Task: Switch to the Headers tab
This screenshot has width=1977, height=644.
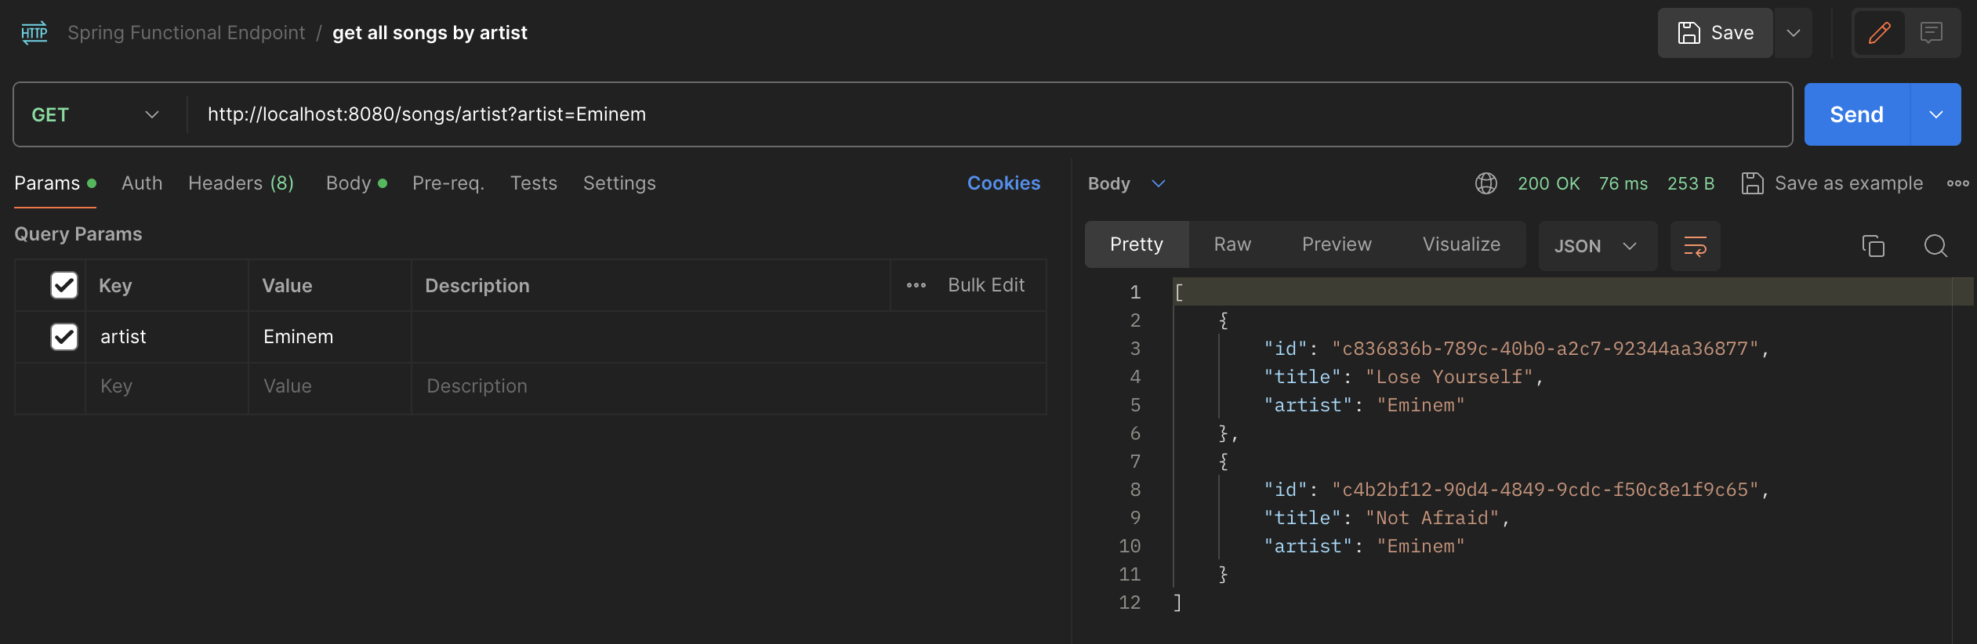Action: pyautogui.click(x=241, y=183)
